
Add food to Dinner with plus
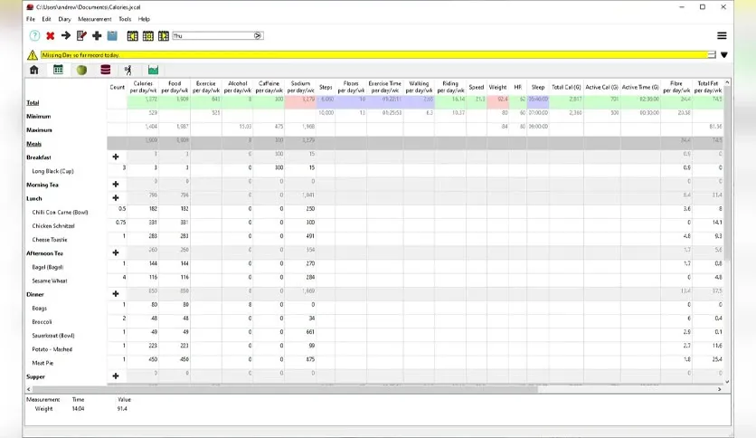tap(116, 294)
